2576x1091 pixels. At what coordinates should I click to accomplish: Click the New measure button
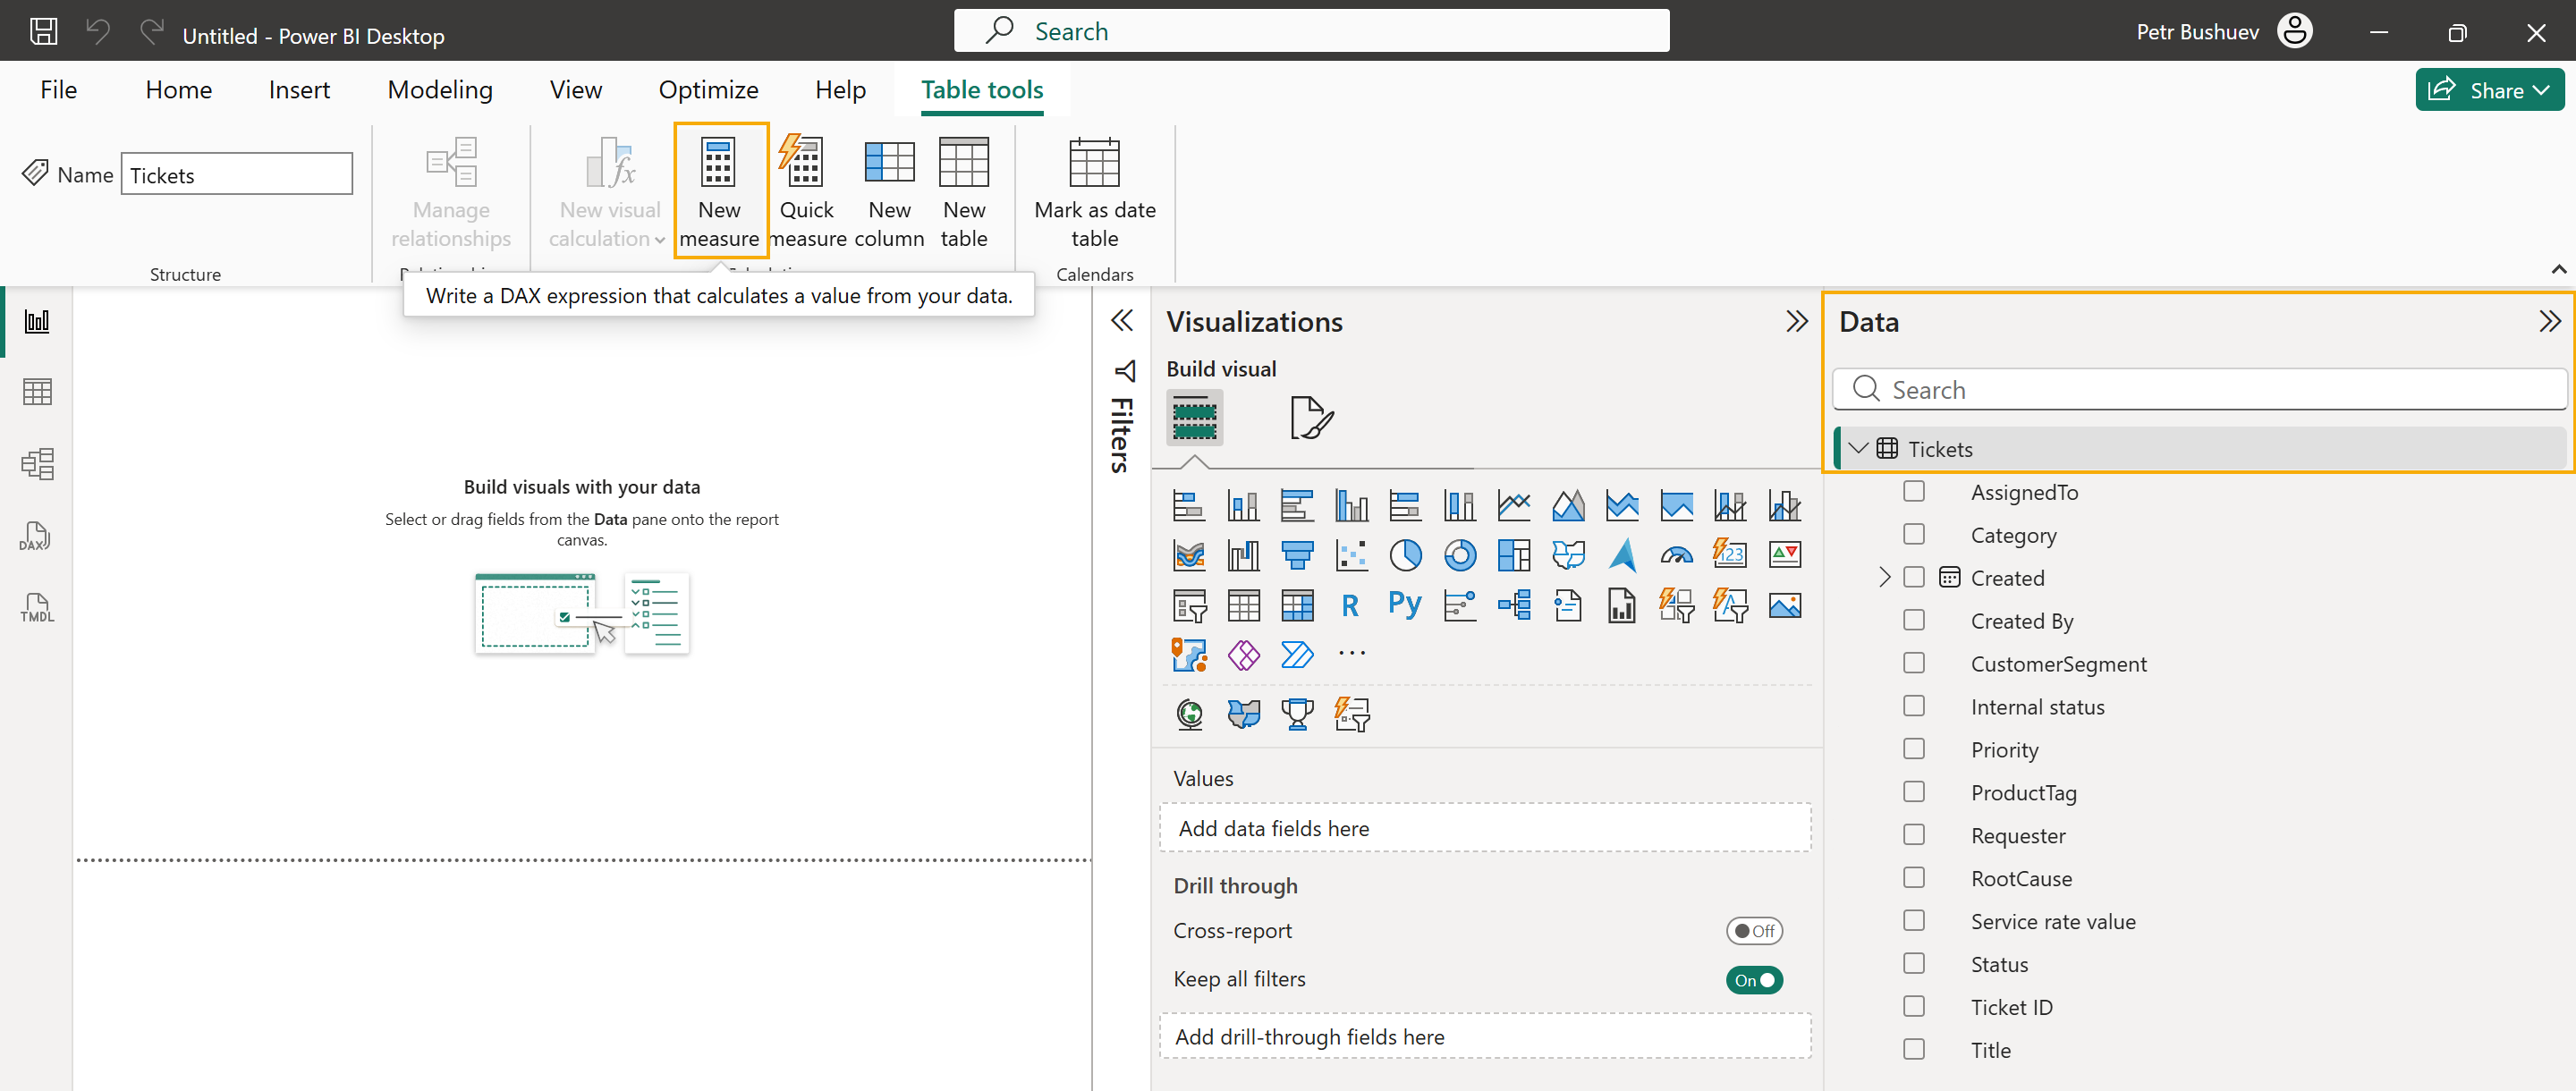click(720, 191)
